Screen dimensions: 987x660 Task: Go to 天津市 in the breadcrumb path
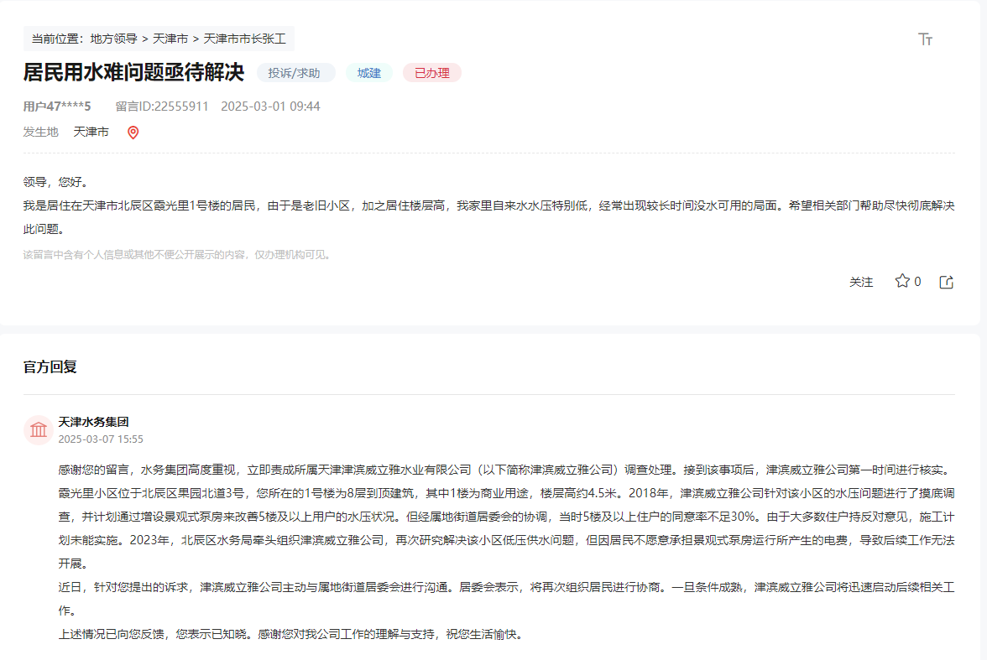pyautogui.click(x=170, y=39)
